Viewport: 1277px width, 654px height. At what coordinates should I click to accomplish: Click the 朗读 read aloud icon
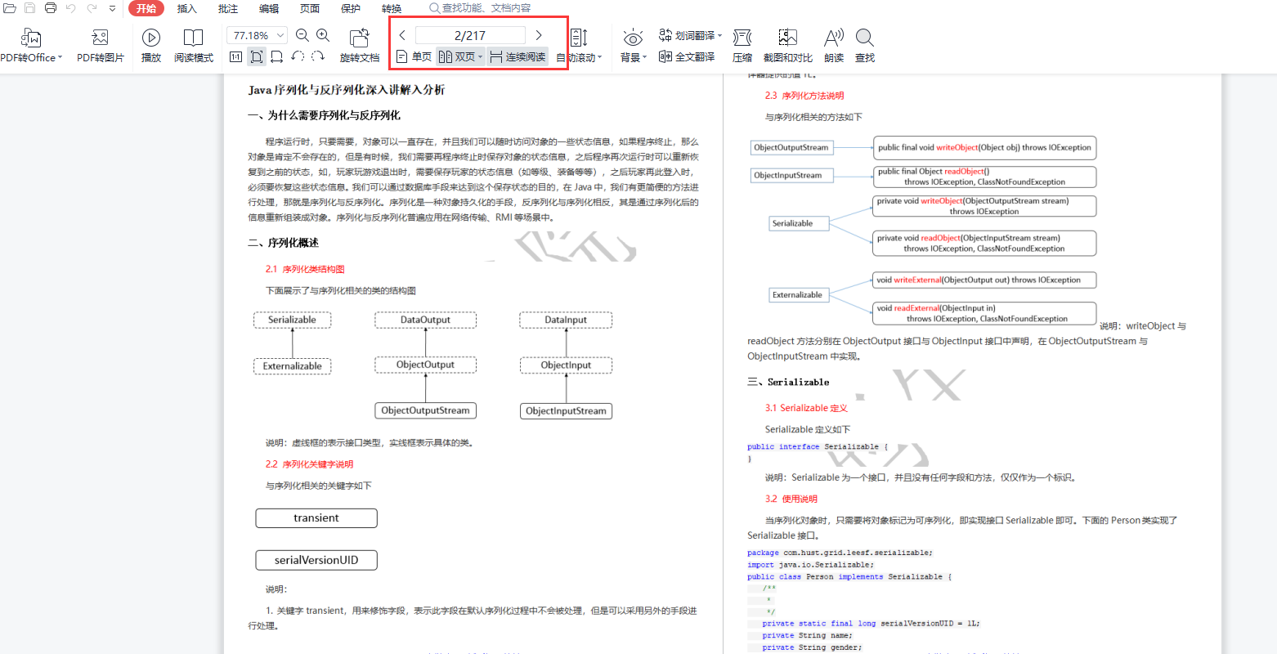pyautogui.click(x=834, y=38)
